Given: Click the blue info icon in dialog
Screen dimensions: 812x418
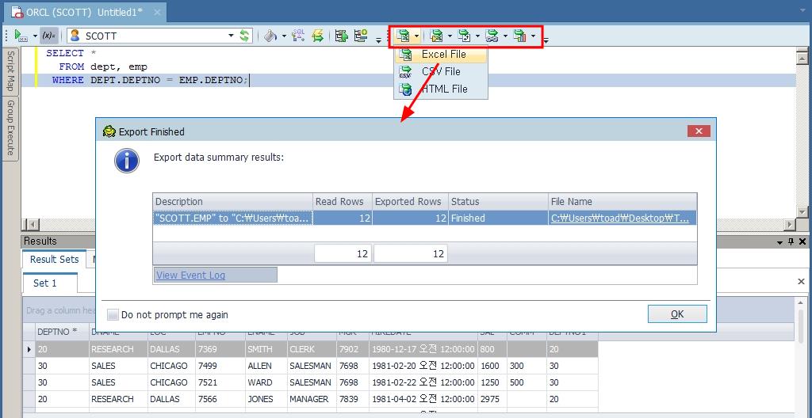Looking at the screenshot, I should point(127,160).
